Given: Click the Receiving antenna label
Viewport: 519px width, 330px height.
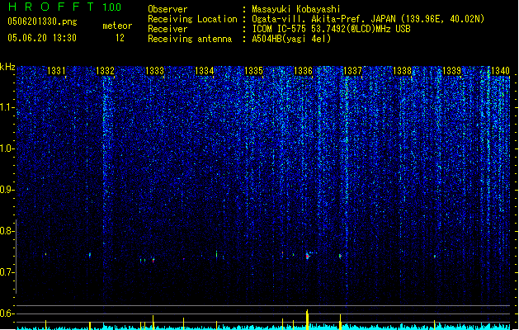Looking at the screenshot, I should tap(190, 39).
